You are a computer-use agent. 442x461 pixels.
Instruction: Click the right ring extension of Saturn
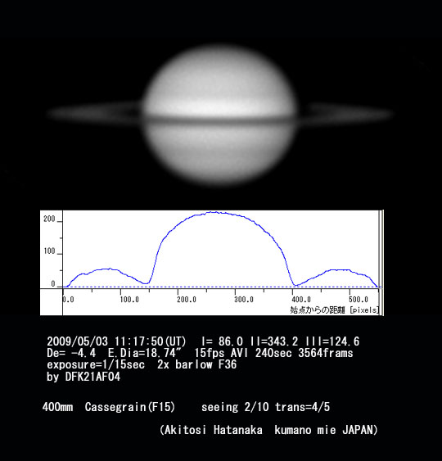click(x=345, y=114)
